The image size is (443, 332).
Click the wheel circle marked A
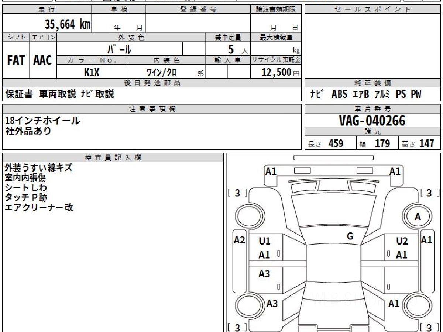click(x=418, y=217)
